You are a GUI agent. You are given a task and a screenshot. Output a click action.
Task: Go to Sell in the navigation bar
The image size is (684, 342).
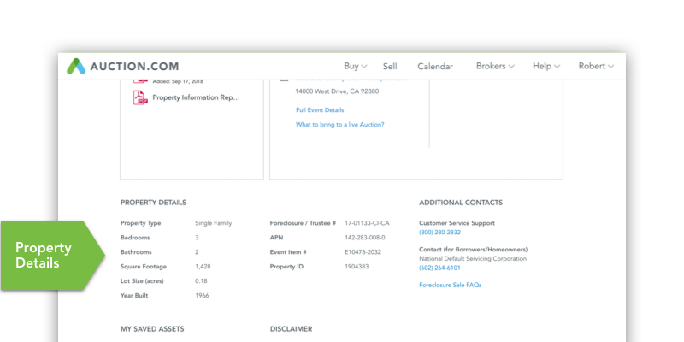coord(390,66)
